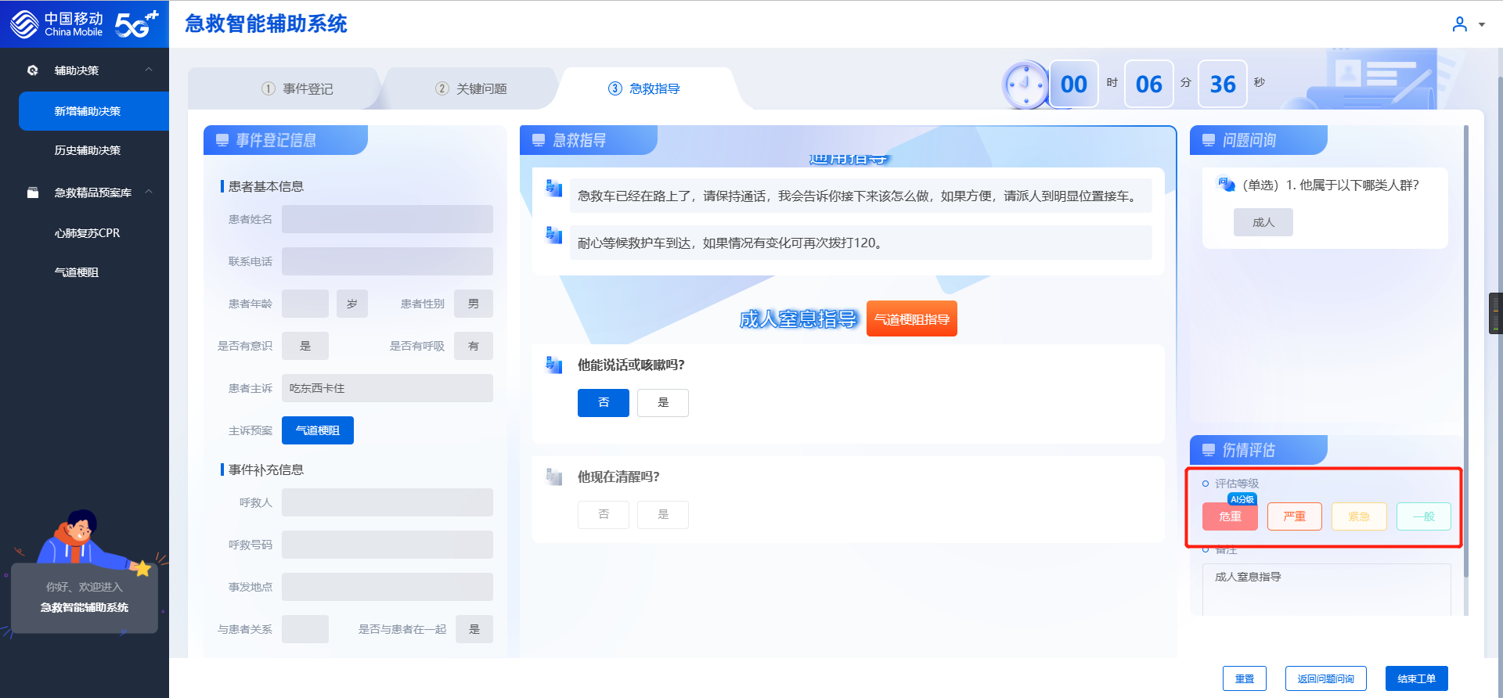This screenshot has height=698, width=1503.
Task: Click the clock icon beside the timer
Action: (1025, 84)
